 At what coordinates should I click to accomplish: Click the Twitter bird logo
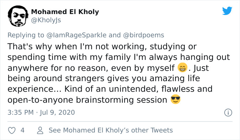click(x=227, y=11)
